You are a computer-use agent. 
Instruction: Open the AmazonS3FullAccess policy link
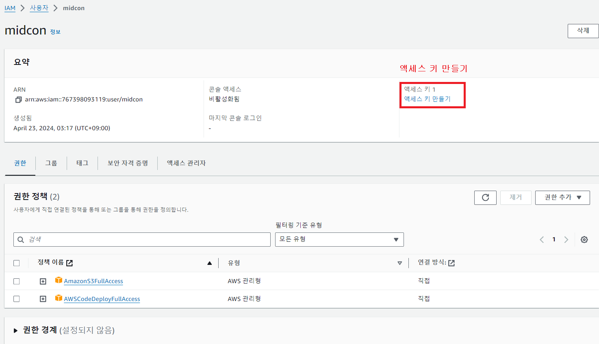(93, 281)
